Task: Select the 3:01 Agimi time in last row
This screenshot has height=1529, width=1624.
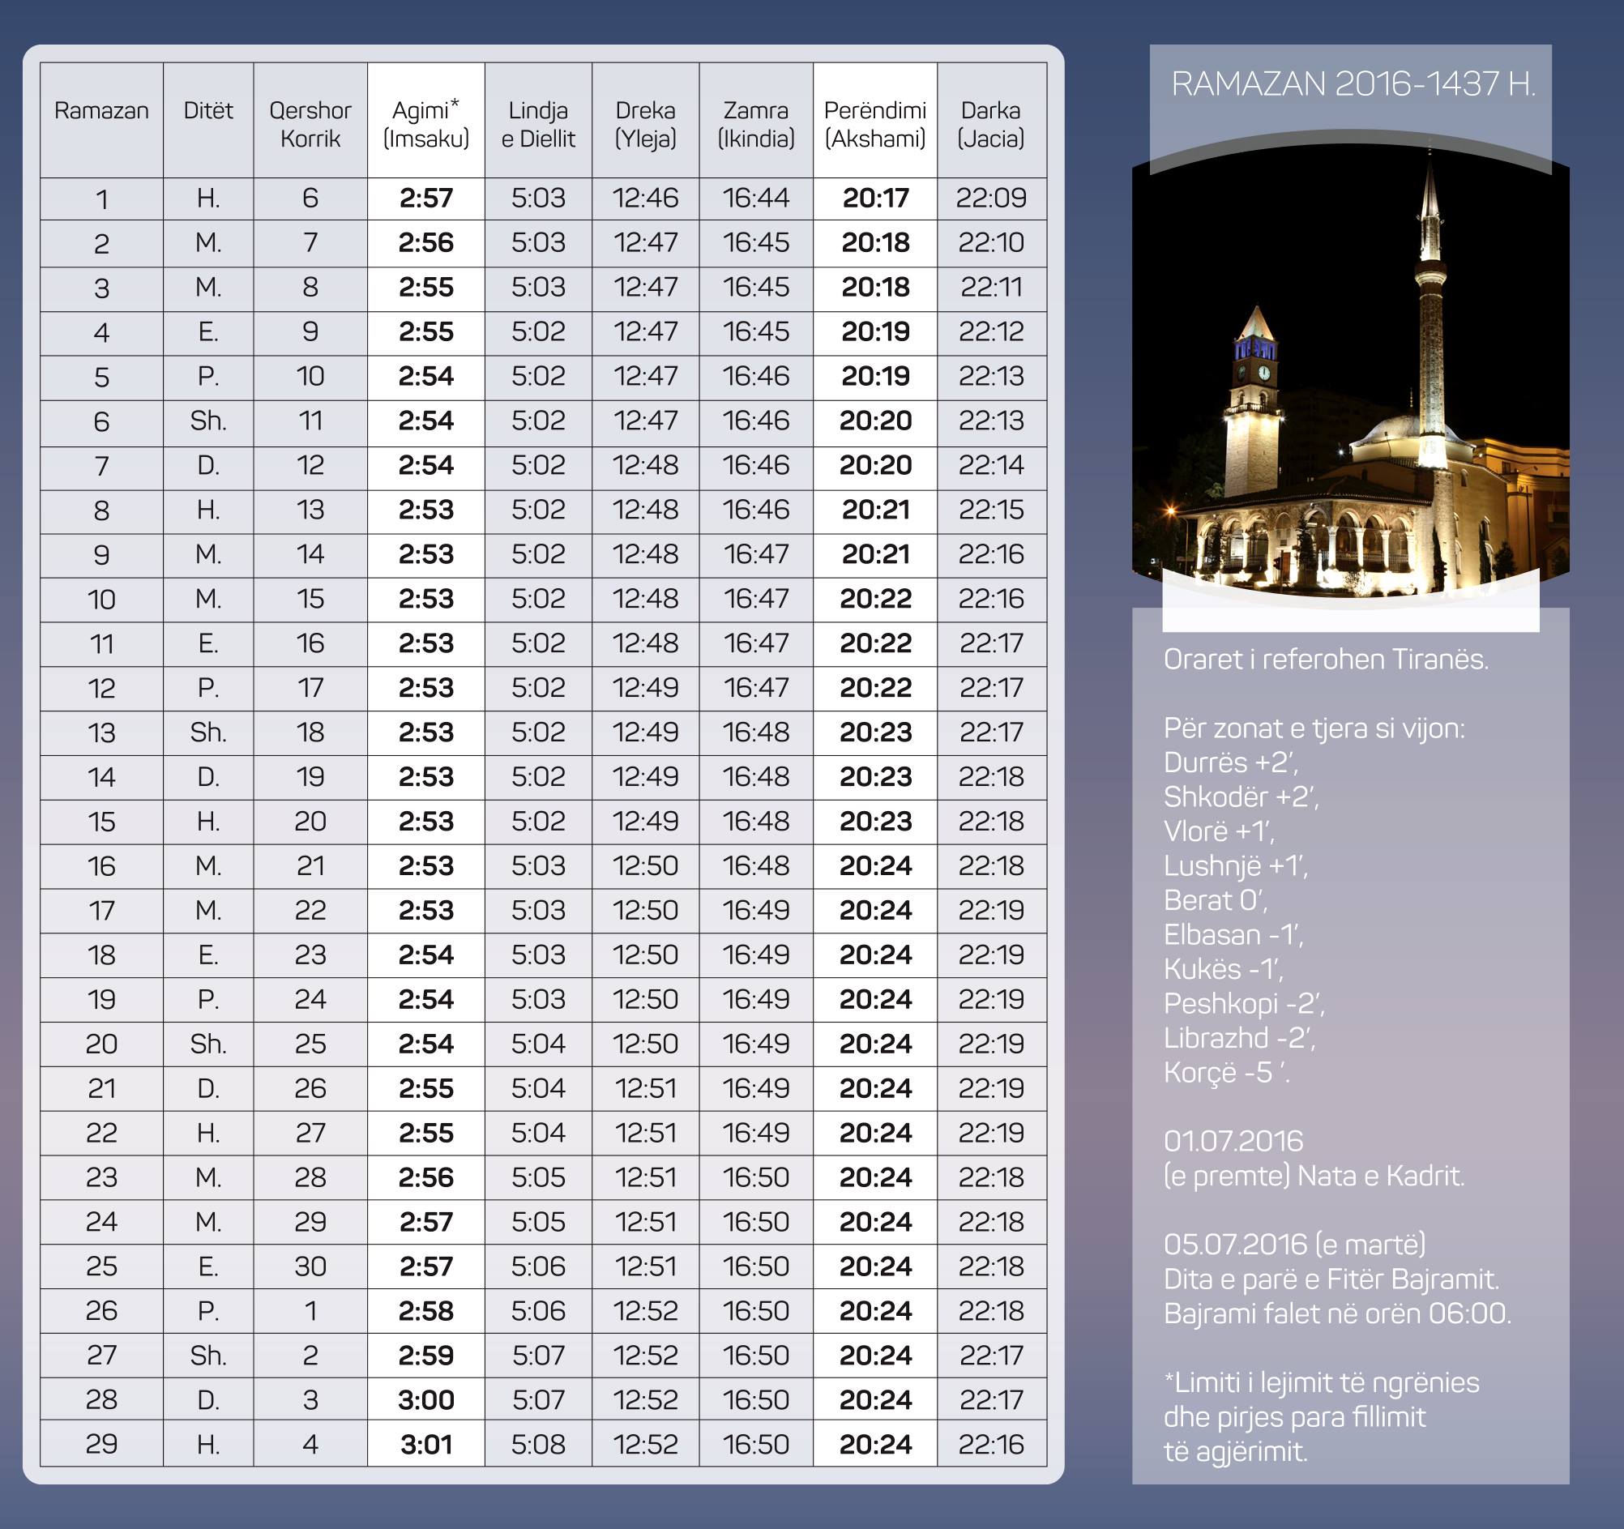Action: click(x=425, y=1444)
